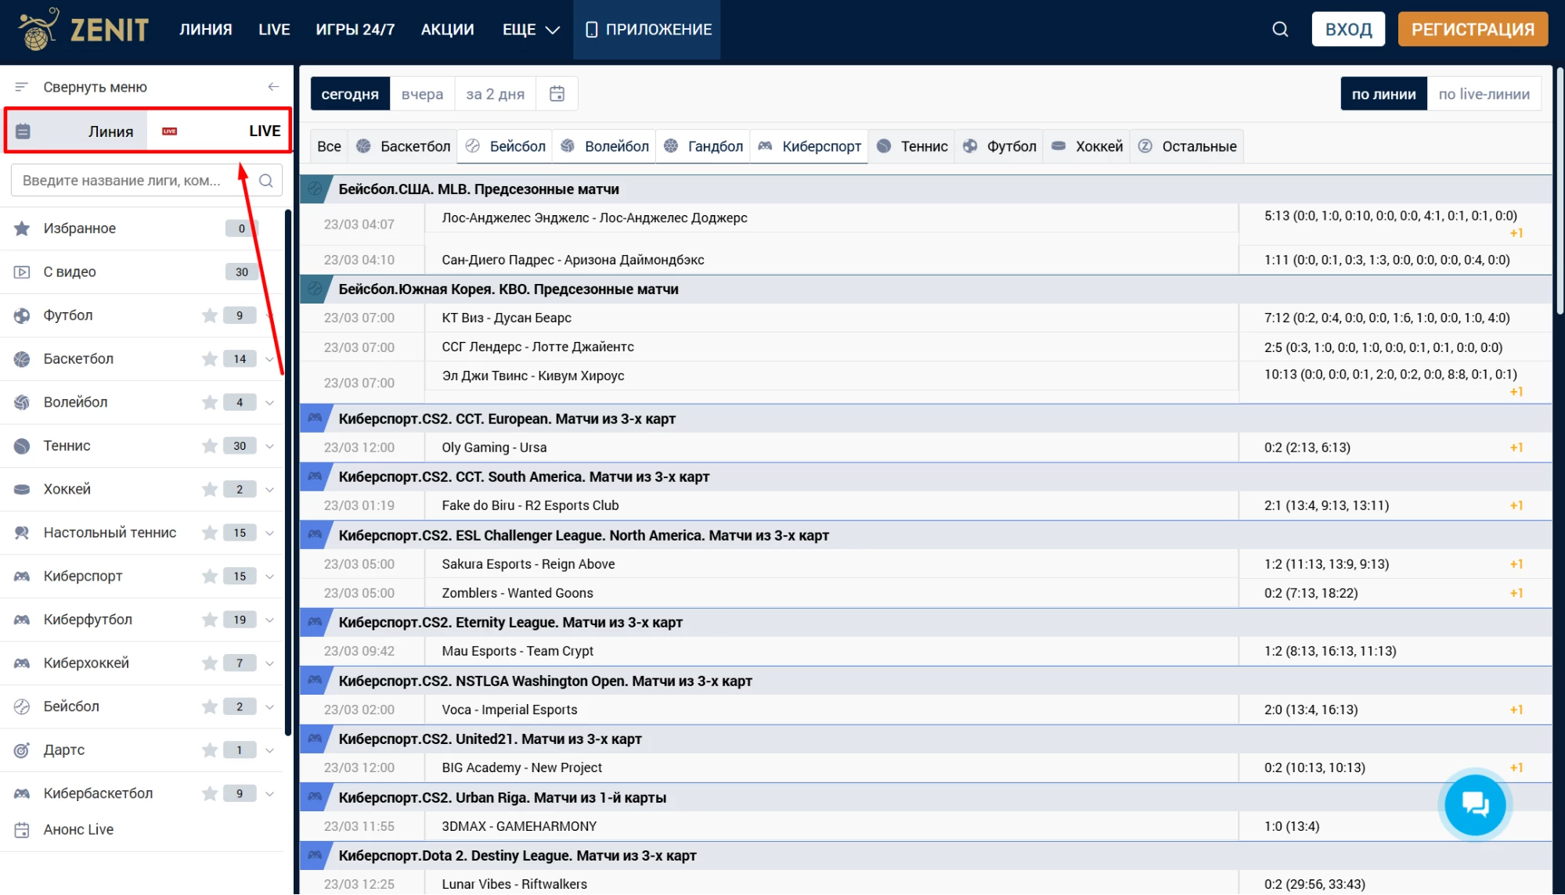This screenshot has width=1565, height=895.
Task: Switch sidebar to LIVE tab
Action: click(218, 131)
